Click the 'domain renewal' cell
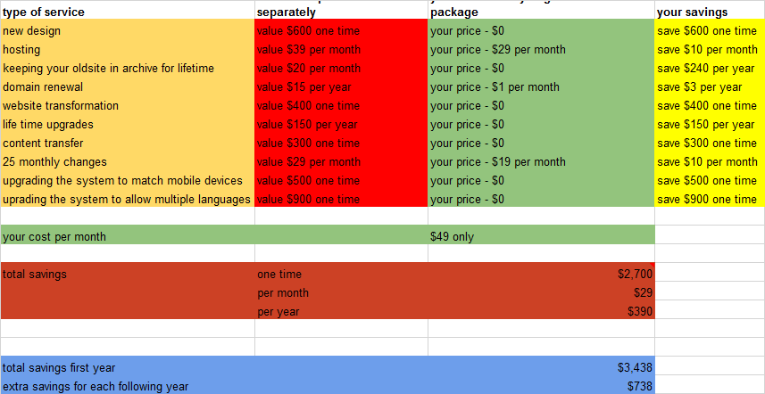Screen dimensions: 765x394 coord(127,86)
